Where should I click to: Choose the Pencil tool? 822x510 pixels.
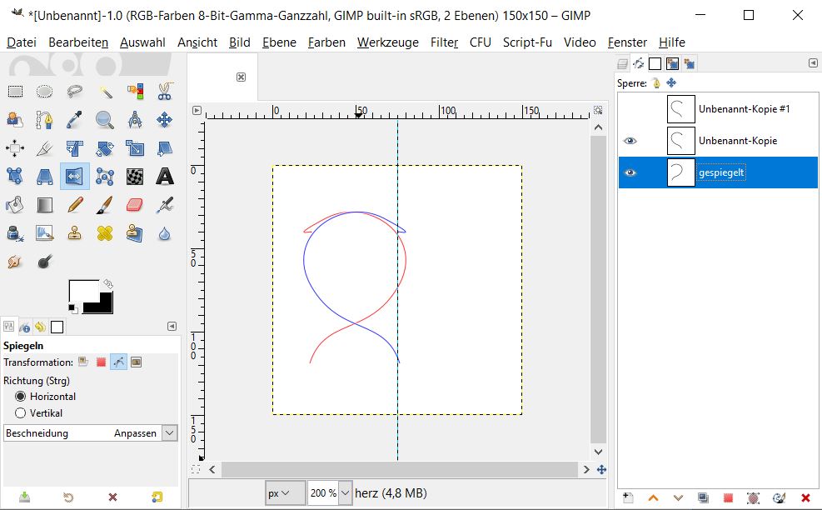point(75,204)
